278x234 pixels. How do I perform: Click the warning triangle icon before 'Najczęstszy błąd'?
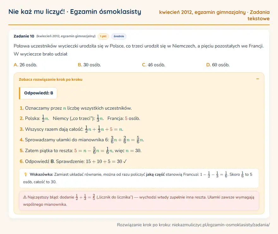25,197
